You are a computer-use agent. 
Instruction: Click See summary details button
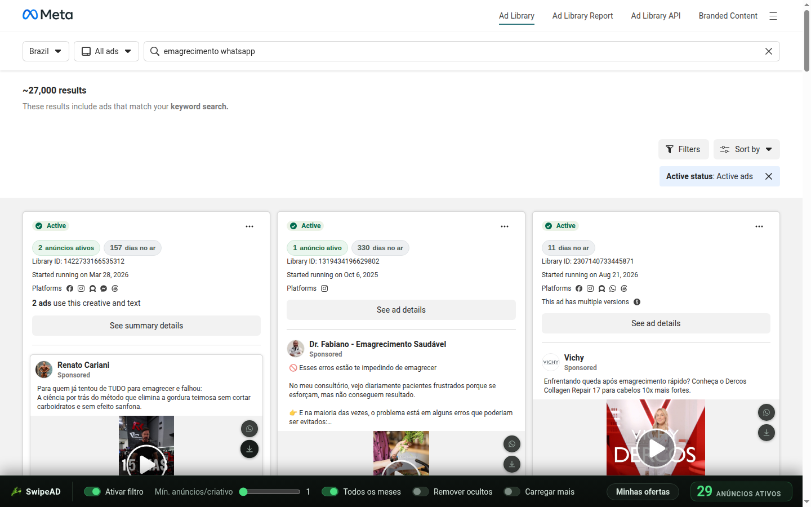pyautogui.click(x=146, y=326)
